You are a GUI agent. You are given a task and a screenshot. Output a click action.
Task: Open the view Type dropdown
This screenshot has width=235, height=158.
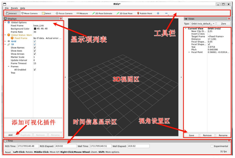203,24
